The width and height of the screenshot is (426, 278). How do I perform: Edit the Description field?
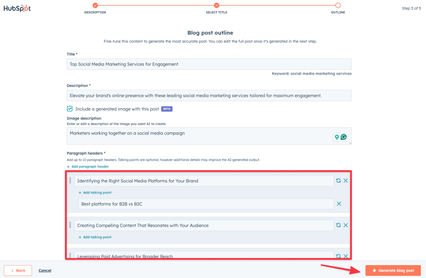point(209,96)
